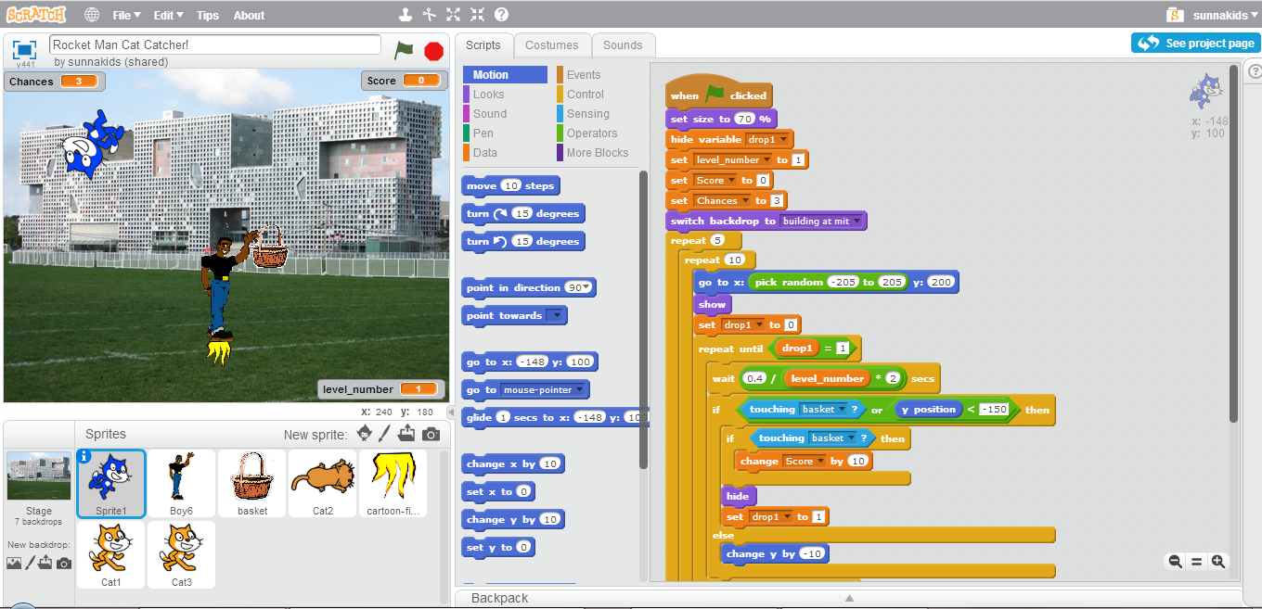Screen dimensions: 1262x609
Task: Choose sprite from library icon
Action: [364, 434]
